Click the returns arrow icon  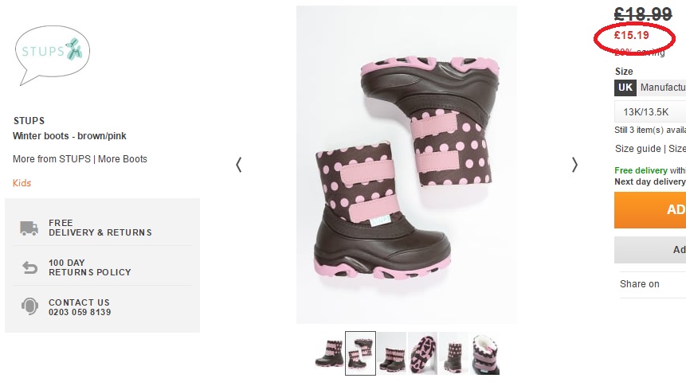click(x=29, y=267)
